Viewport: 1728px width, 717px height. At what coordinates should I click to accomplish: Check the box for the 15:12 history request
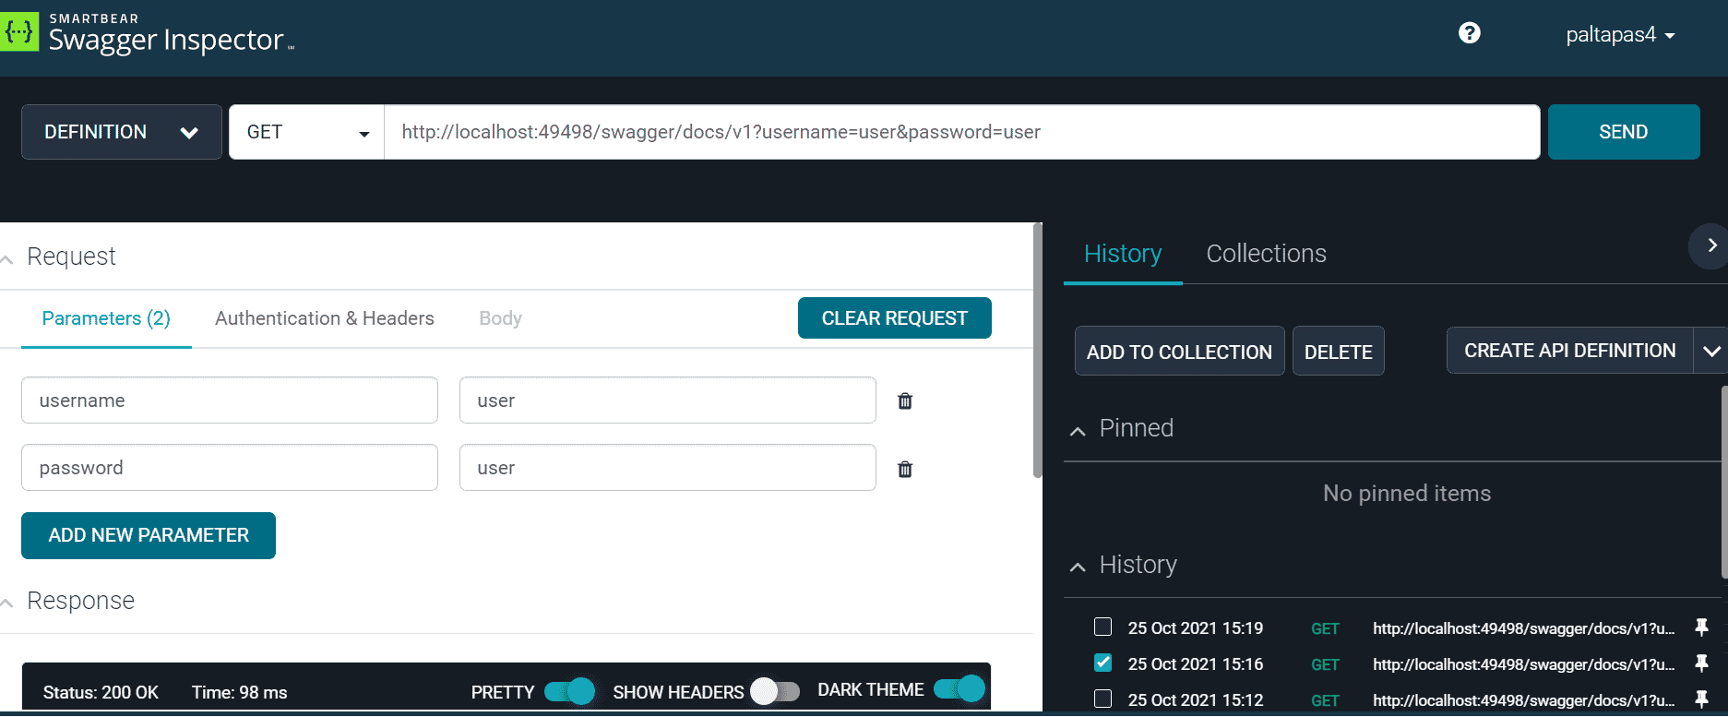tap(1102, 699)
